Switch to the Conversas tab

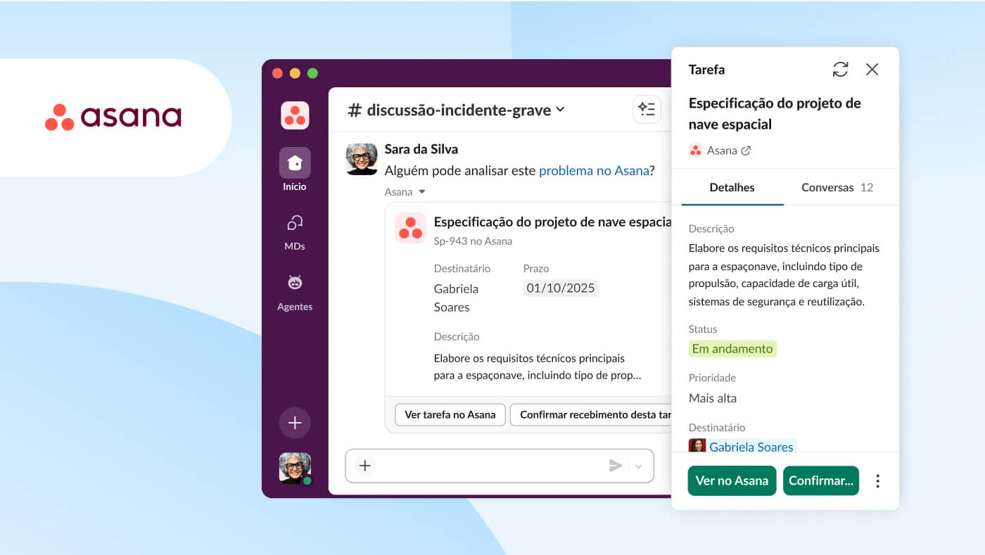coord(837,188)
